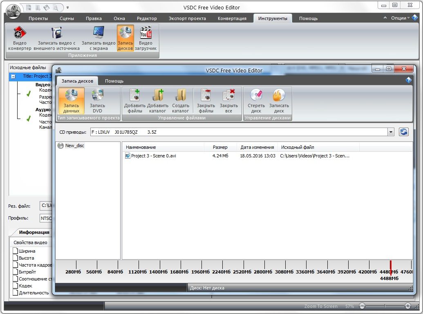This screenshot has width=423, height=314.
Task: Open the Видео конвертер application
Action: [20, 38]
